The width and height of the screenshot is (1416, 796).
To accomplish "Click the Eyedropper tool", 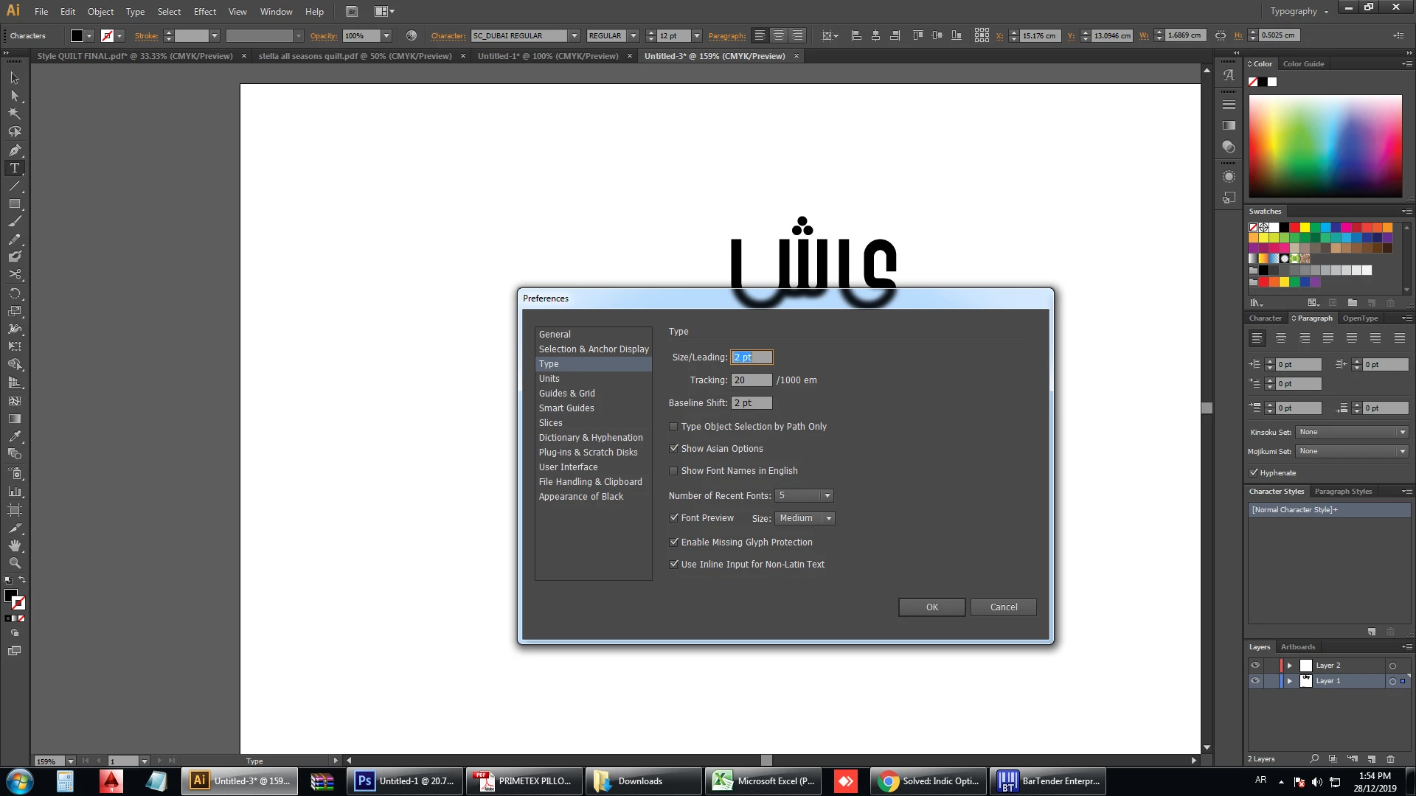I will coord(14,436).
